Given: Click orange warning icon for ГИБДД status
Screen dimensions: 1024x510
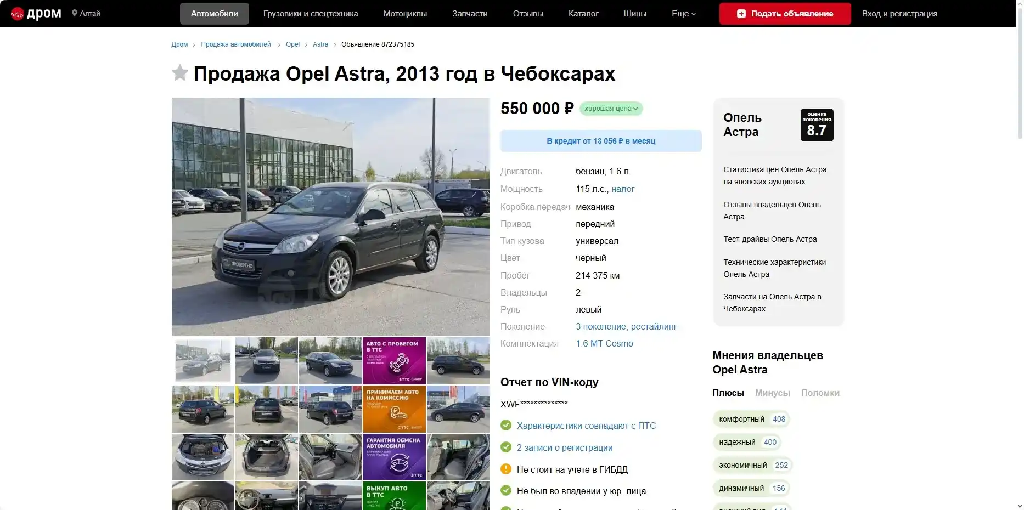Looking at the screenshot, I should (x=506, y=469).
